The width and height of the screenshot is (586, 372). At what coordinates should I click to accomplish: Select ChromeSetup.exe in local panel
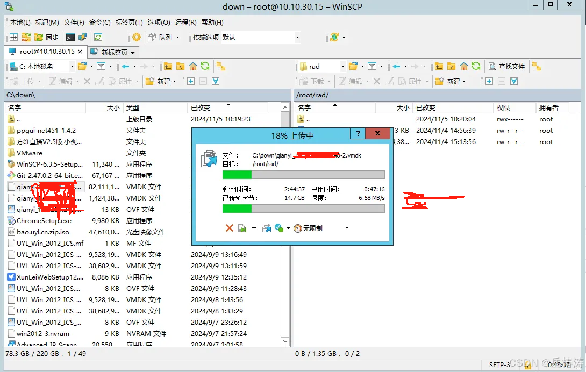pyautogui.click(x=44, y=220)
